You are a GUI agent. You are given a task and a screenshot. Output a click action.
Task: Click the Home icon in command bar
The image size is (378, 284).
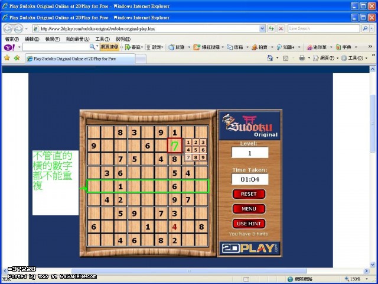pos(271,58)
